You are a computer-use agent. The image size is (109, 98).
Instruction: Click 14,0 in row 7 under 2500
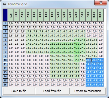[x=29, y=48]
